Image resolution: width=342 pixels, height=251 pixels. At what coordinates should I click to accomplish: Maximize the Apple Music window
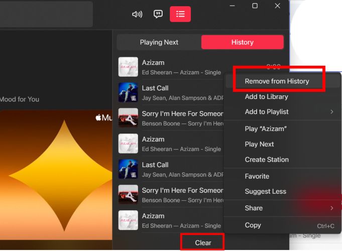[x=255, y=6]
